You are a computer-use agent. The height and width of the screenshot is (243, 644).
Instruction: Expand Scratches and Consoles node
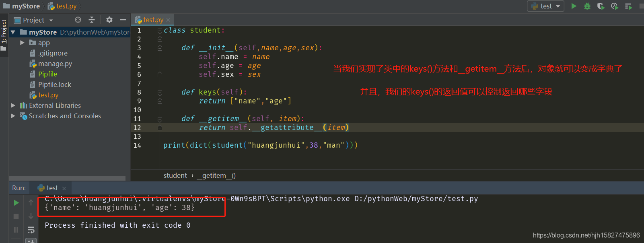(x=13, y=116)
